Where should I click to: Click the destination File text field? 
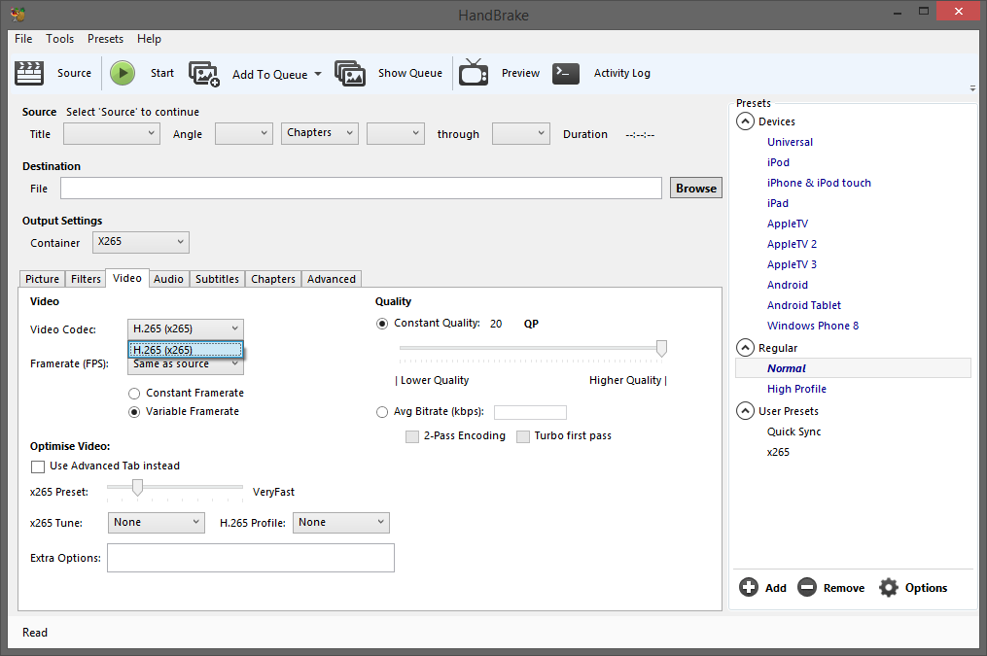tap(361, 189)
